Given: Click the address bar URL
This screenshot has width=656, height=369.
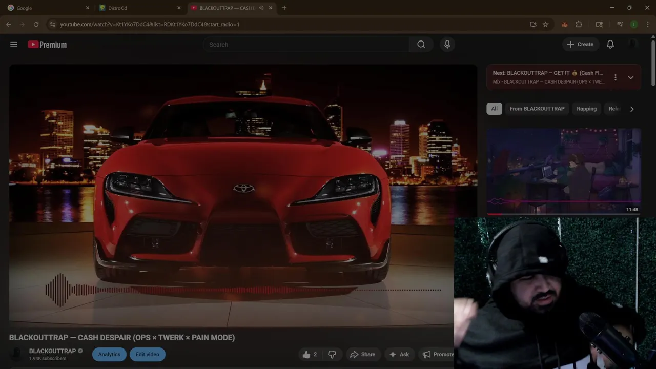Looking at the screenshot, I should tap(150, 24).
